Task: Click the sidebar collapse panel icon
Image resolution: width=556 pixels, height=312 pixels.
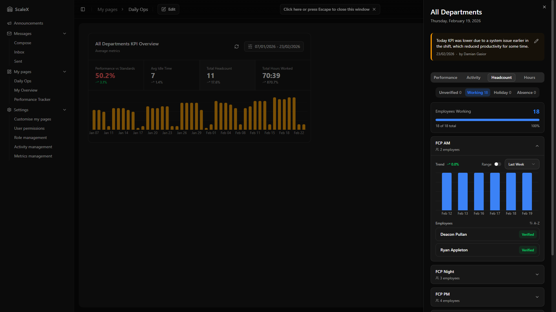Action: click(x=83, y=9)
